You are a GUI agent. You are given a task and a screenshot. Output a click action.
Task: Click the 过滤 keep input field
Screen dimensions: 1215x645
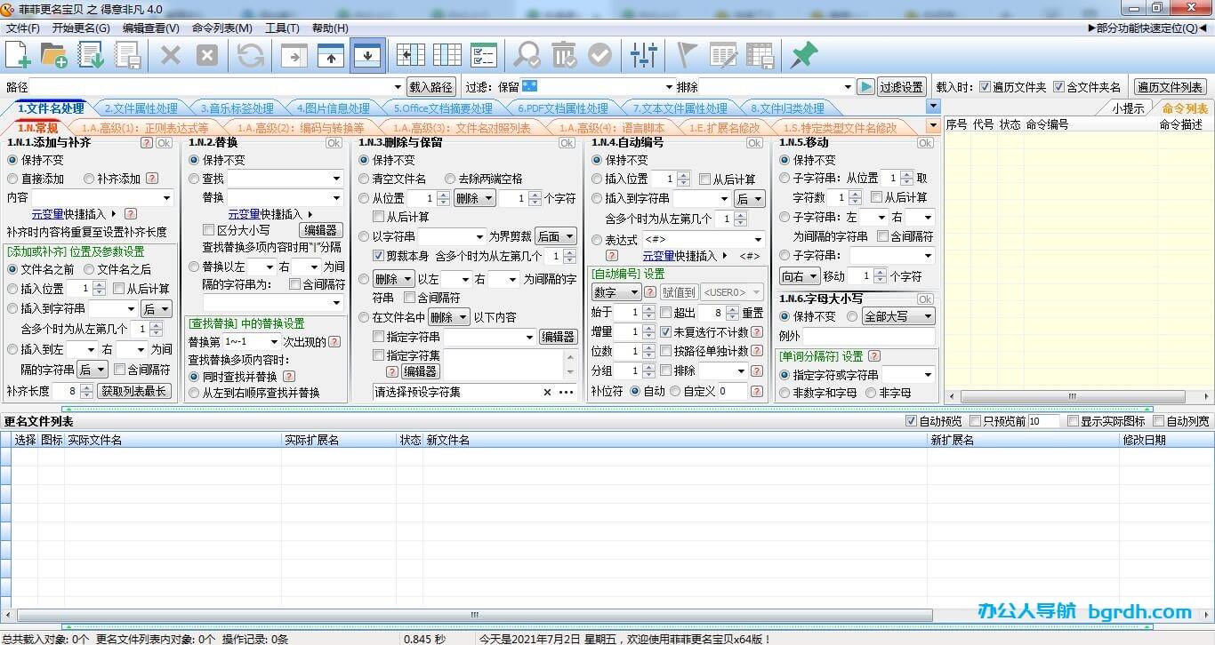587,86
